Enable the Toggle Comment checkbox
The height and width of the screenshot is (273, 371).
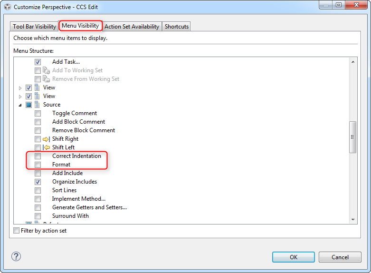[x=38, y=113]
